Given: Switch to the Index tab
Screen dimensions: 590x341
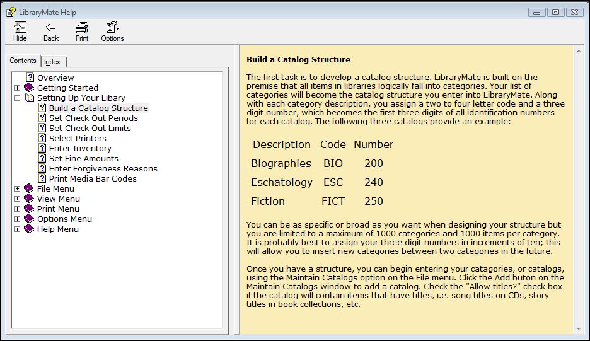Looking at the screenshot, I should coord(52,62).
